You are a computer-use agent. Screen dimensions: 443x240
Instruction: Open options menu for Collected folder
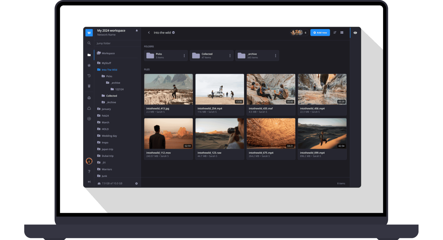(x=230, y=56)
